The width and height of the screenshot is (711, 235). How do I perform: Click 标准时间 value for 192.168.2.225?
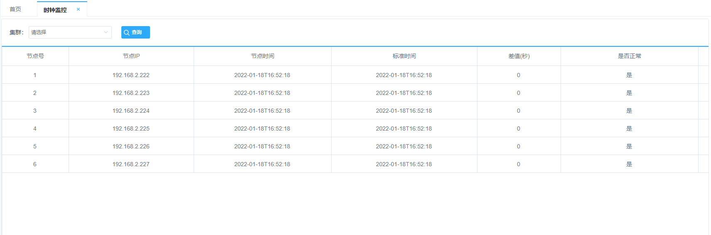coord(404,128)
